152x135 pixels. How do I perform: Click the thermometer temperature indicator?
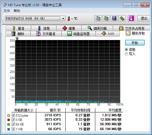(x=69, y=18)
